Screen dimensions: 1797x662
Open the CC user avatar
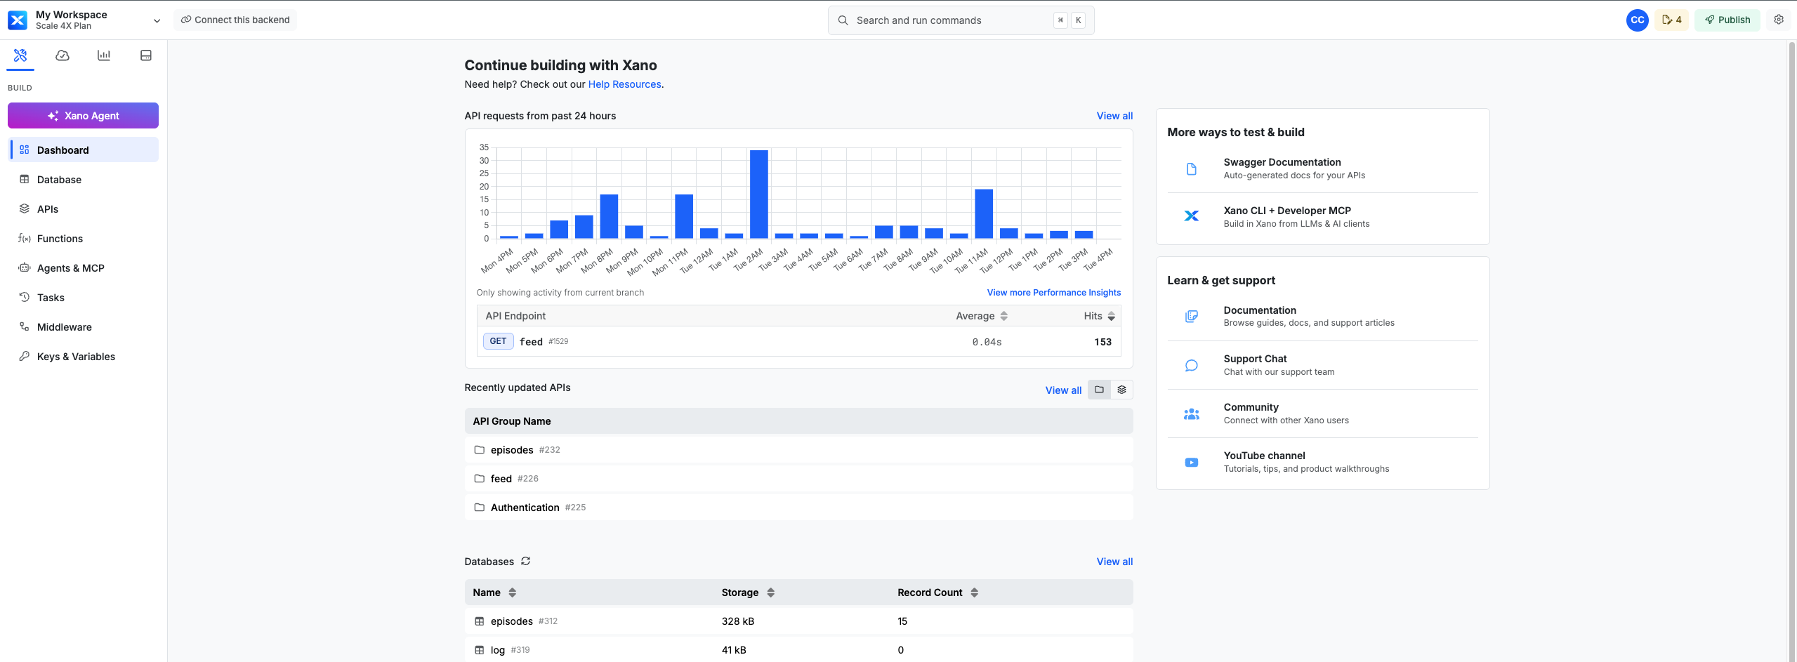click(1638, 20)
